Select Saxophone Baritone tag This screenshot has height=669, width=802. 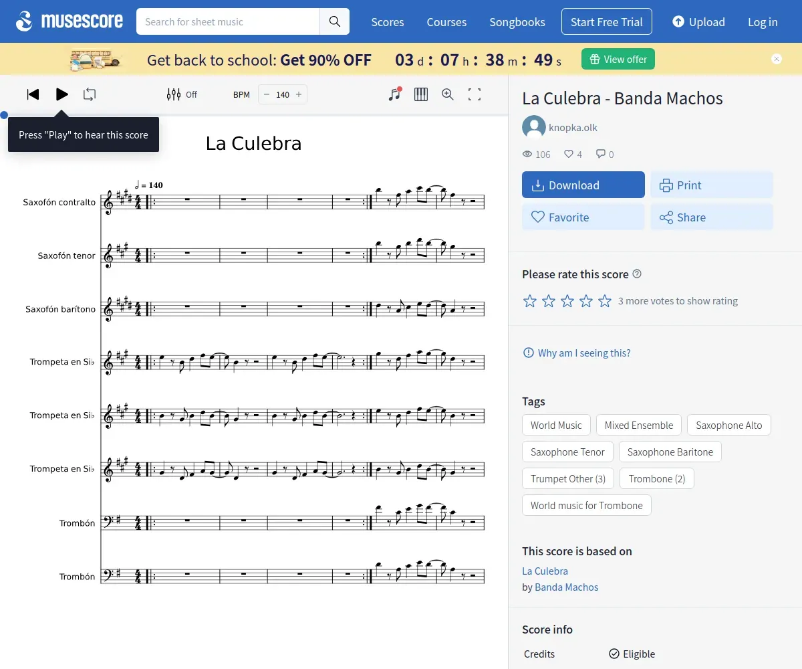(x=670, y=452)
